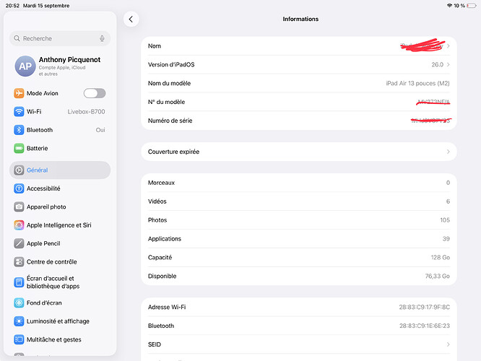The width and height of the screenshot is (481, 361).
Task: Tap the Wi-Fi icon in sidebar
Action: coord(19,112)
